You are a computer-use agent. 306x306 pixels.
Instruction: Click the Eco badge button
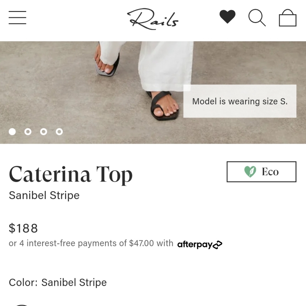tap(262, 172)
